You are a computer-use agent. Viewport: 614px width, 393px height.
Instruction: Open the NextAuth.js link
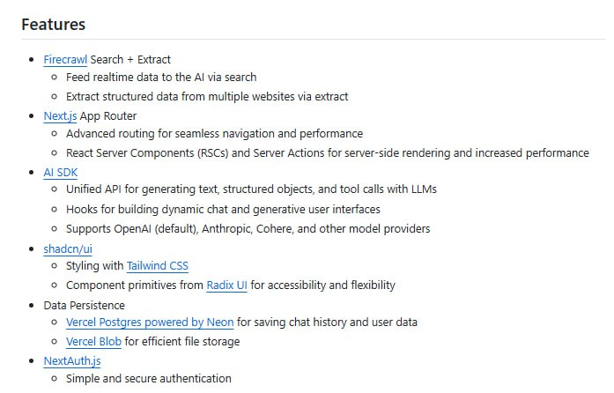71,360
